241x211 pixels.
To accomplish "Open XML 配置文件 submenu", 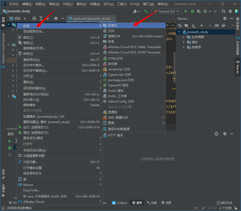I will 134,117.
